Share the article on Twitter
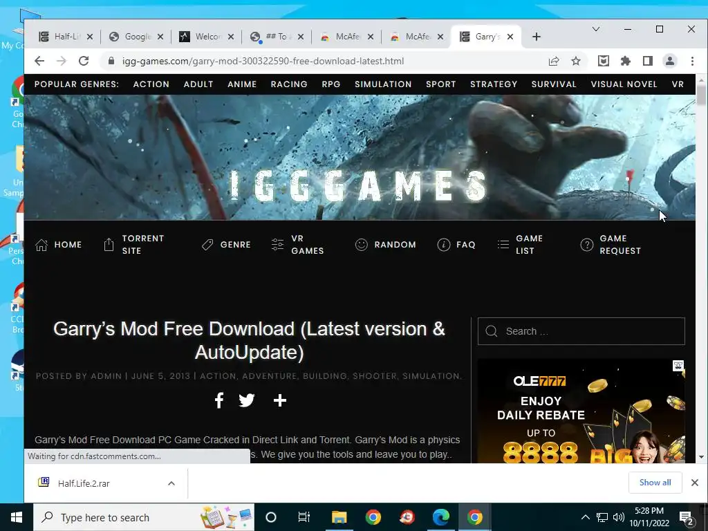 pos(247,400)
